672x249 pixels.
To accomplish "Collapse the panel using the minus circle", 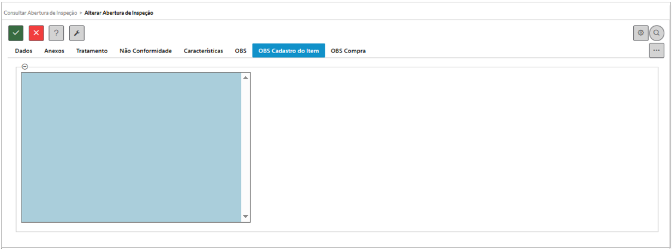I will point(24,67).
